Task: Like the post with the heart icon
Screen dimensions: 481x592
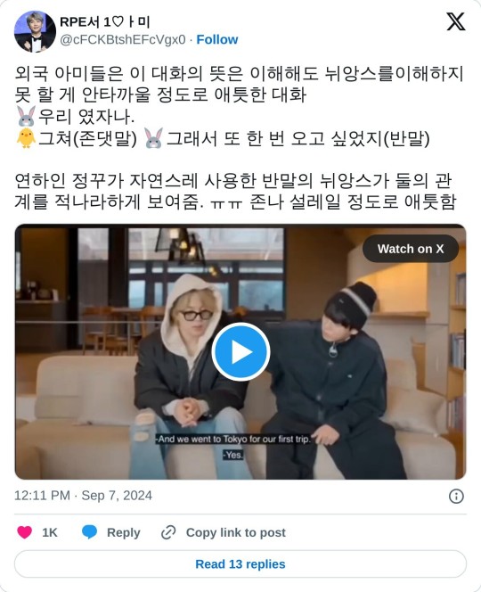Action: click(25, 532)
